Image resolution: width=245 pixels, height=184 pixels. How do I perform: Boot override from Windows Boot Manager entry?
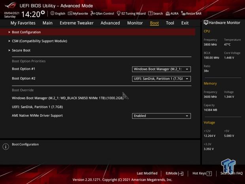point(68,98)
